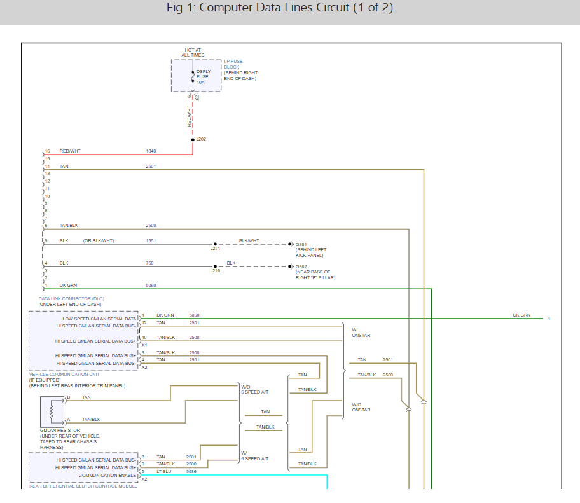Image resolution: width=580 pixels, height=503 pixels.
Task: Click 'VEHICLE COMMUNICATION UNIT' label
Action: (64, 375)
